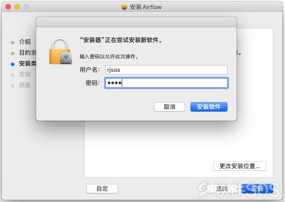Select the 介绍 step in sidebar

(25, 42)
